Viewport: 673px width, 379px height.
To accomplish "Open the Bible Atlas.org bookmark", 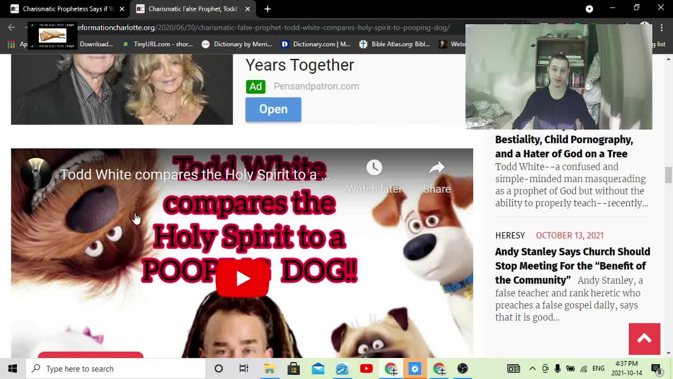I will 395,44.
